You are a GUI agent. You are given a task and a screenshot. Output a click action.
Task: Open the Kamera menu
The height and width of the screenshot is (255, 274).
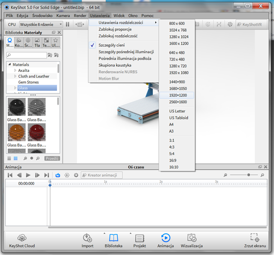63,15
